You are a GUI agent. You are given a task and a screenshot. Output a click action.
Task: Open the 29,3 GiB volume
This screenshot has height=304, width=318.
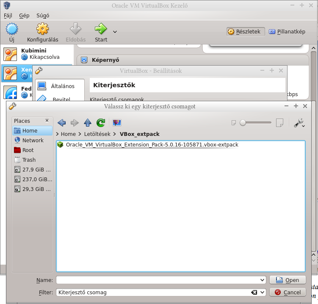coord(33,189)
